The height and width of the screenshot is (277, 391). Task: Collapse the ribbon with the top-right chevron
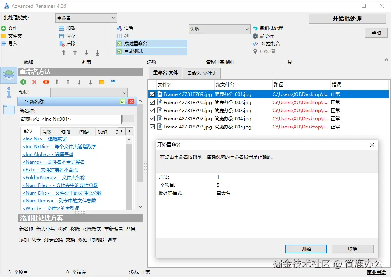pos(386,60)
